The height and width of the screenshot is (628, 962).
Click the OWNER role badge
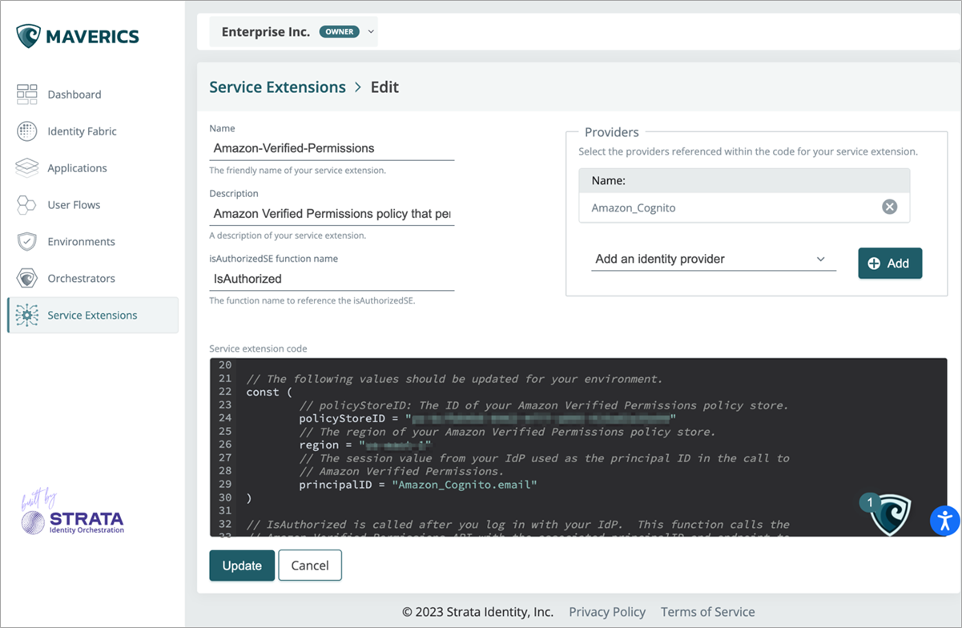pos(340,32)
